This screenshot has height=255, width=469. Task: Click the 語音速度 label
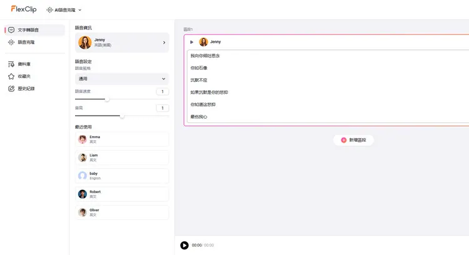coord(83,91)
